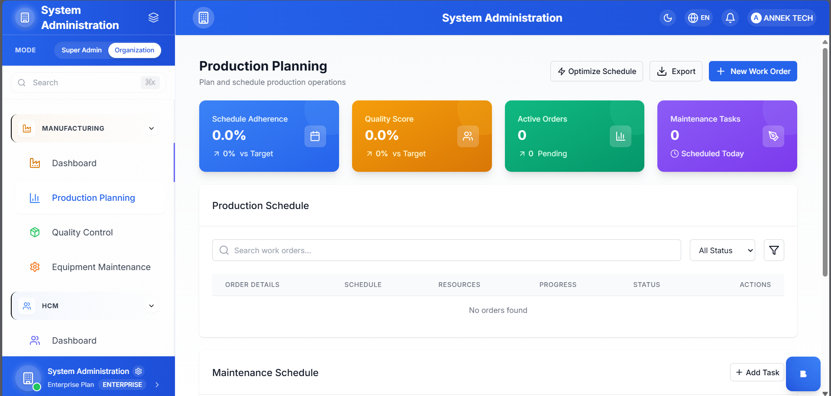Click the ENTERPRISE plan badge

point(122,385)
